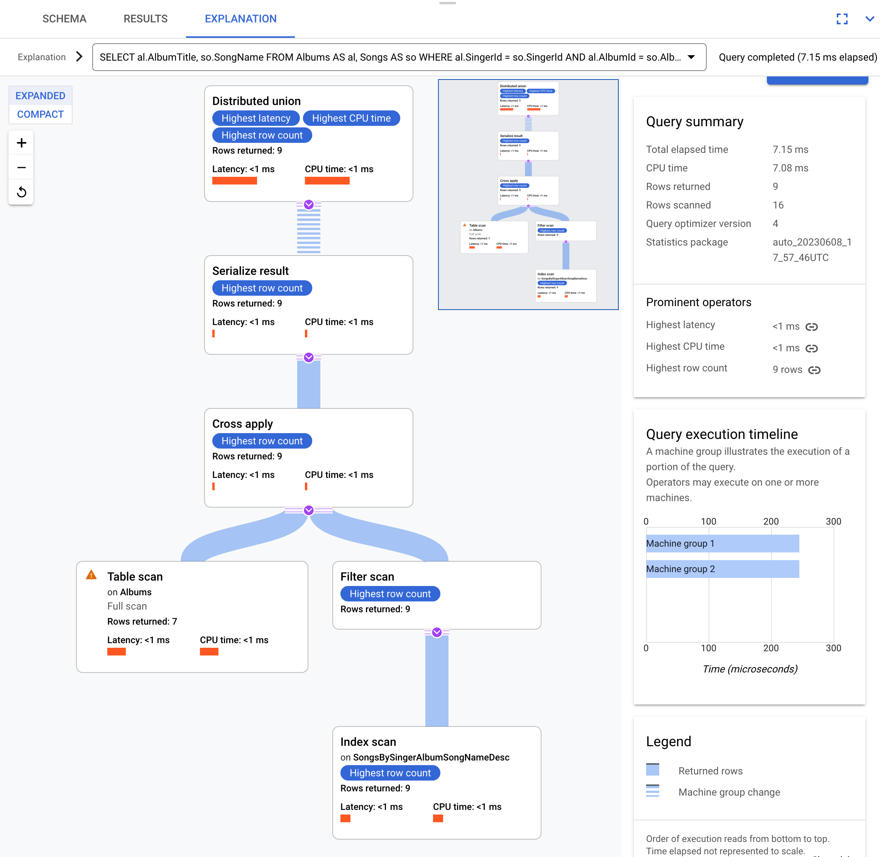The height and width of the screenshot is (857, 880).
Task: Click the fullscreen expand icon top right
Action: 842,18
